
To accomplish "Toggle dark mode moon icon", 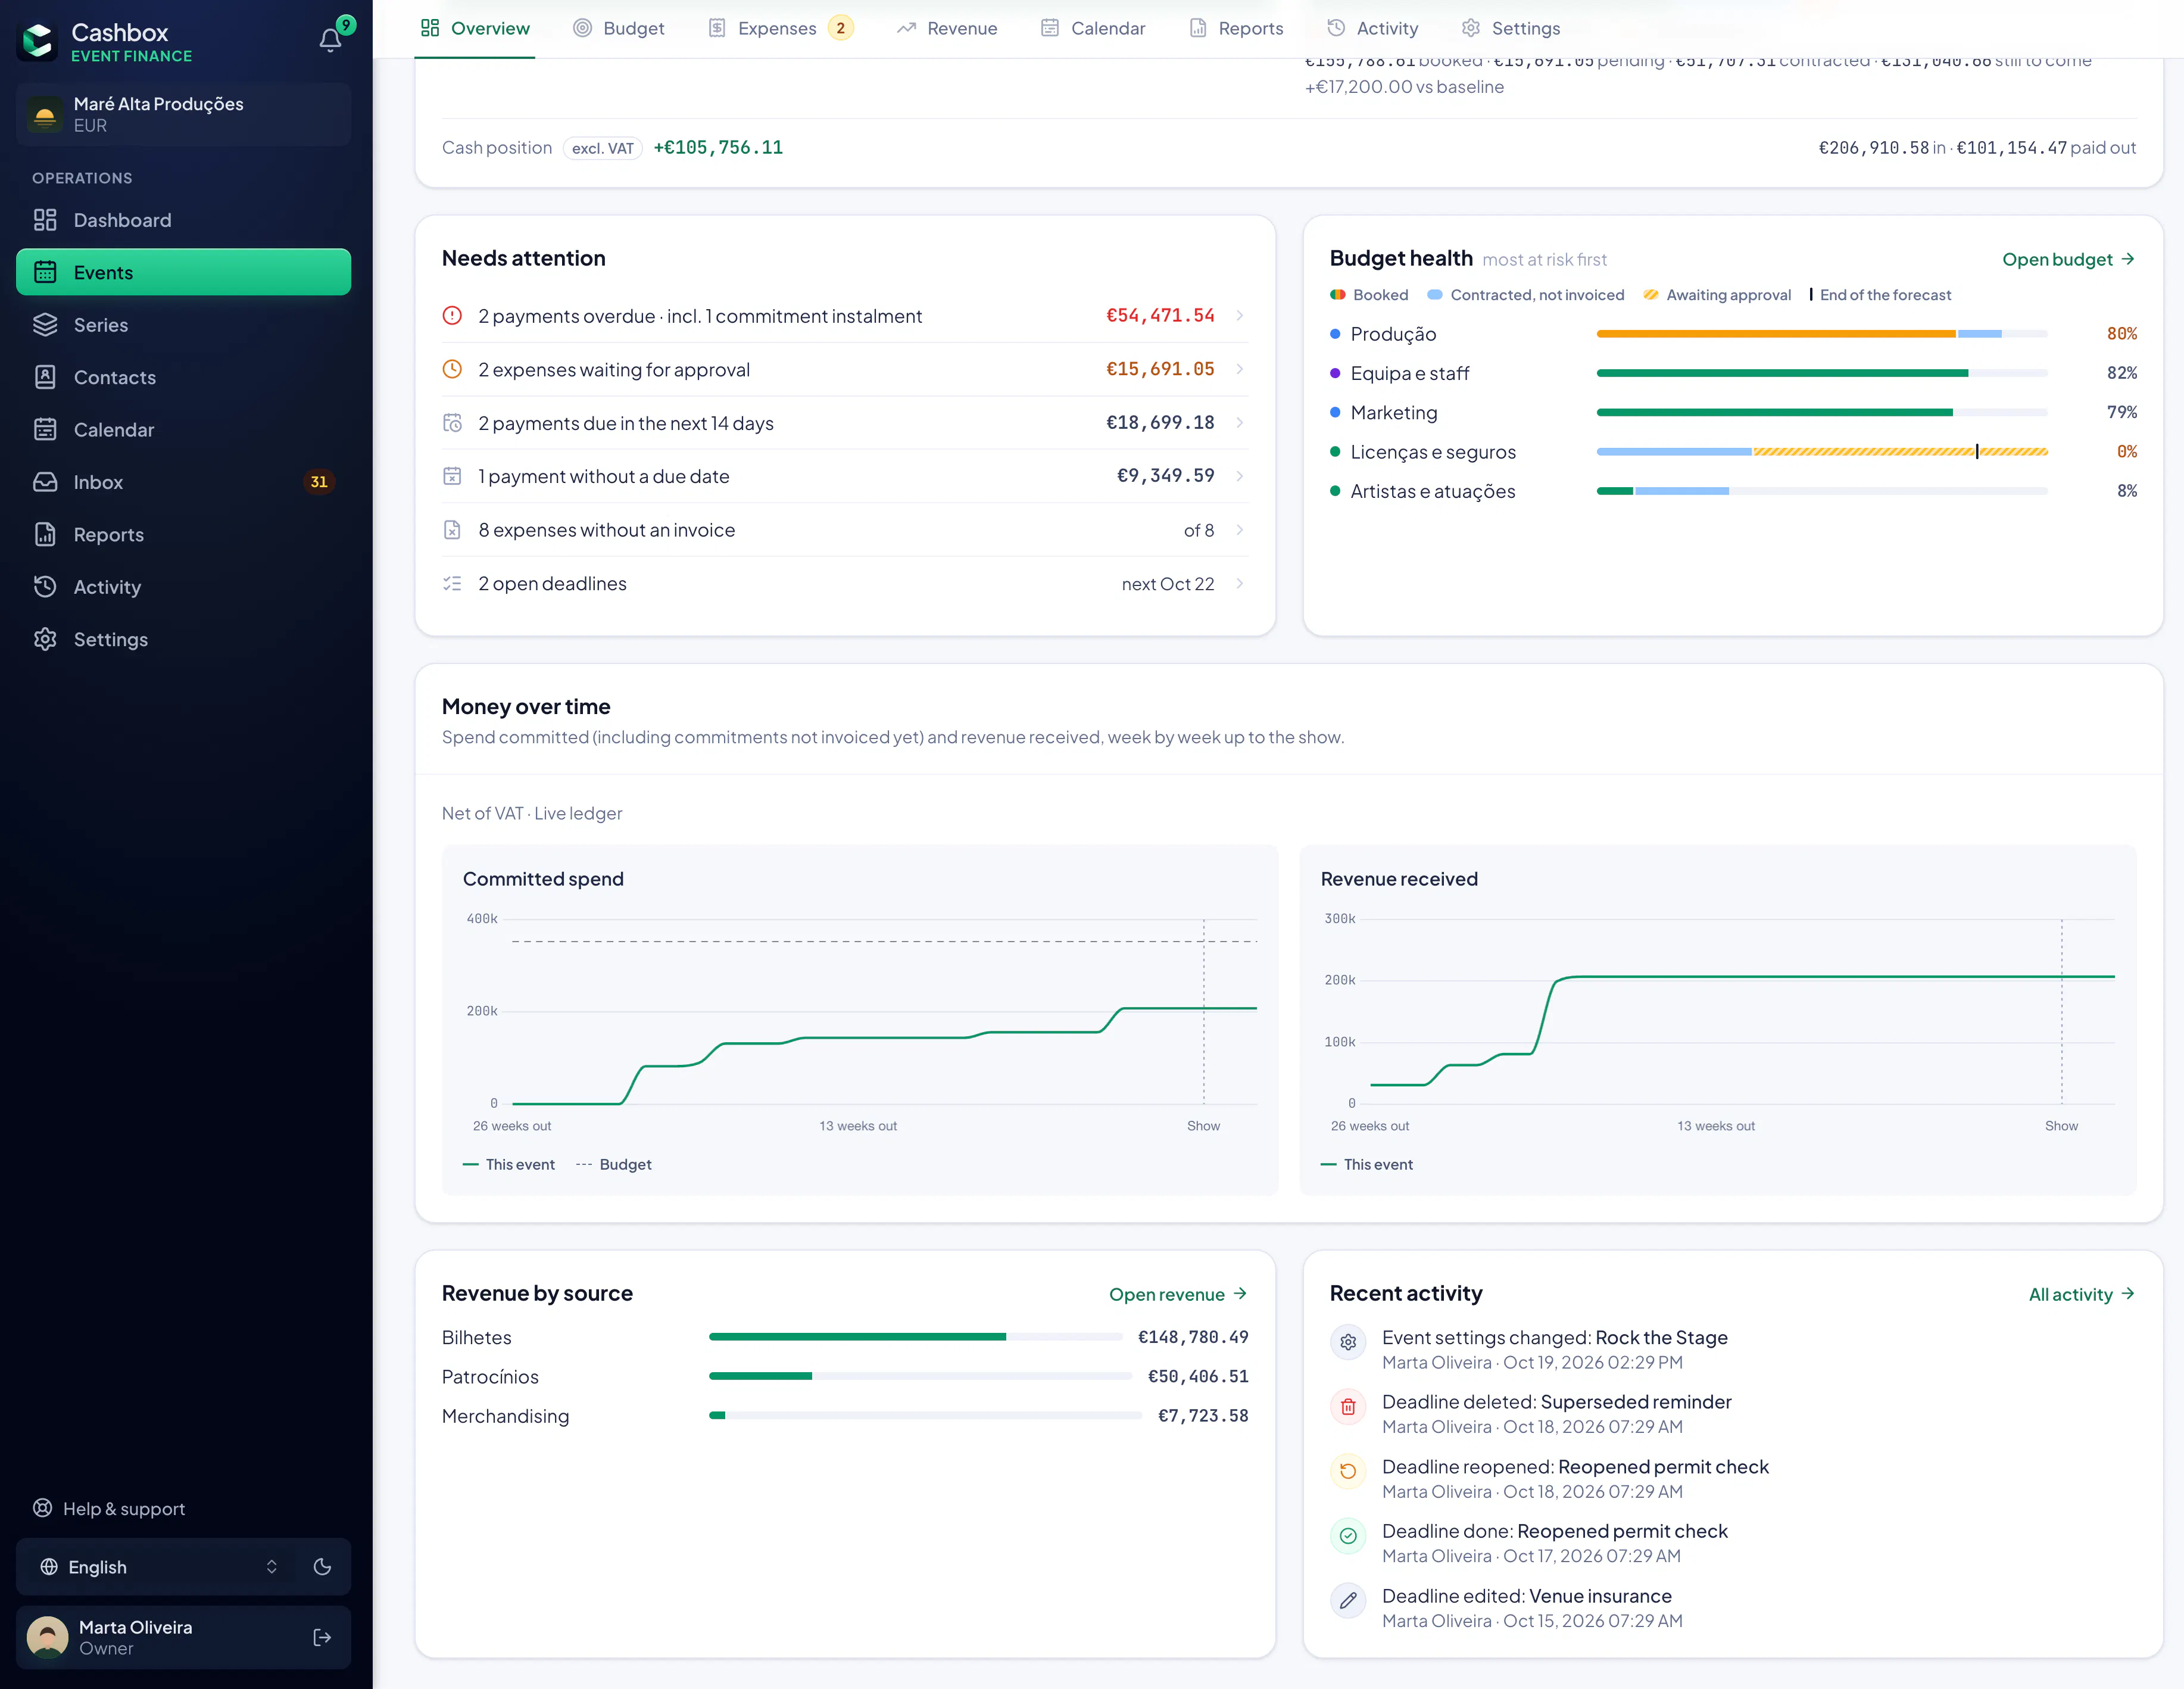I will click(x=322, y=1566).
